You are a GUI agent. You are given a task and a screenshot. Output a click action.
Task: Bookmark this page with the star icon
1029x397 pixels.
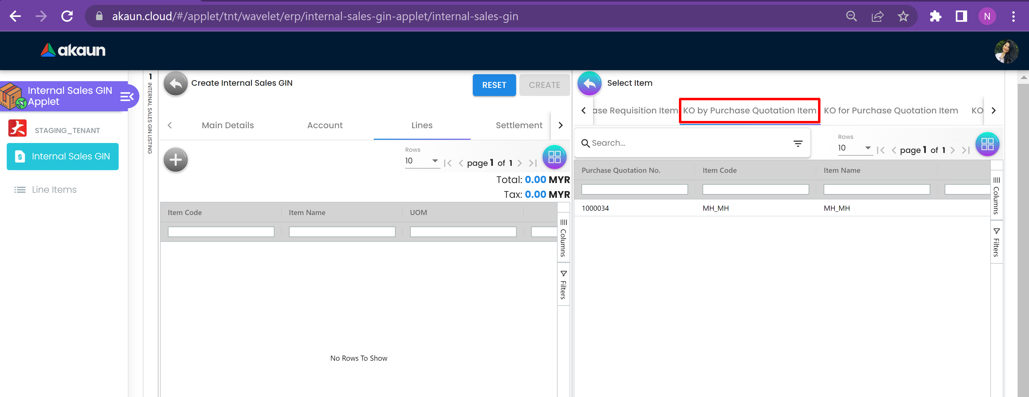pos(903,16)
